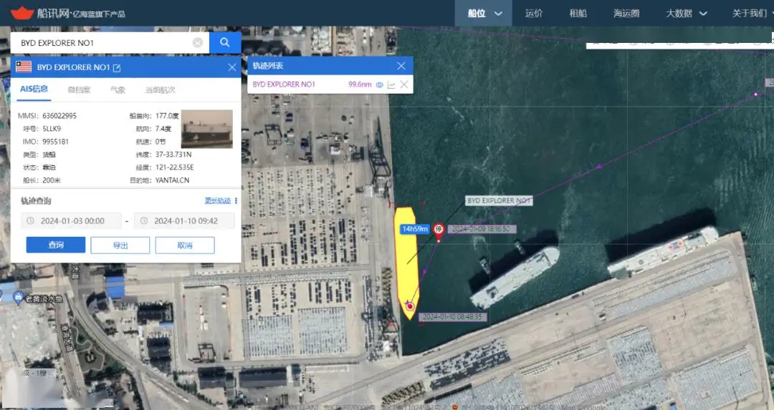This screenshot has height=410, width=774.
Task: Click the 14h59m stop duration label
Action: [415, 229]
